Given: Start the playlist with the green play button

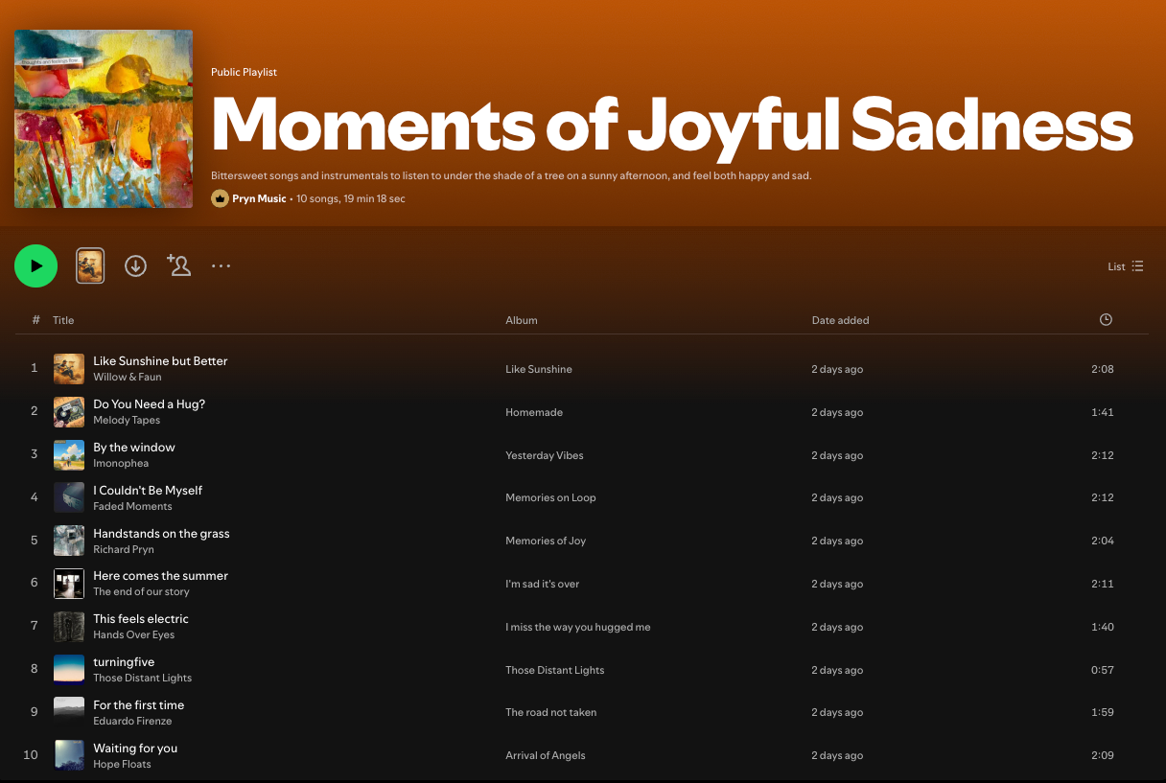Looking at the screenshot, I should pyautogui.click(x=36, y=266).
